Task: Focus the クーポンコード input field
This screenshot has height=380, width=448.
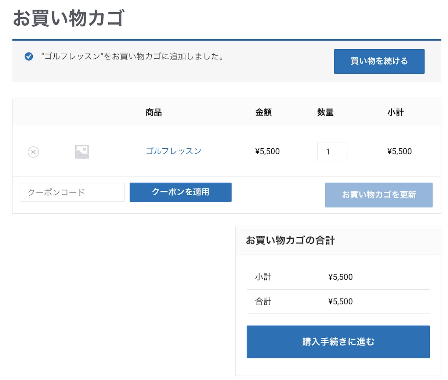Action: pos(73,192)
